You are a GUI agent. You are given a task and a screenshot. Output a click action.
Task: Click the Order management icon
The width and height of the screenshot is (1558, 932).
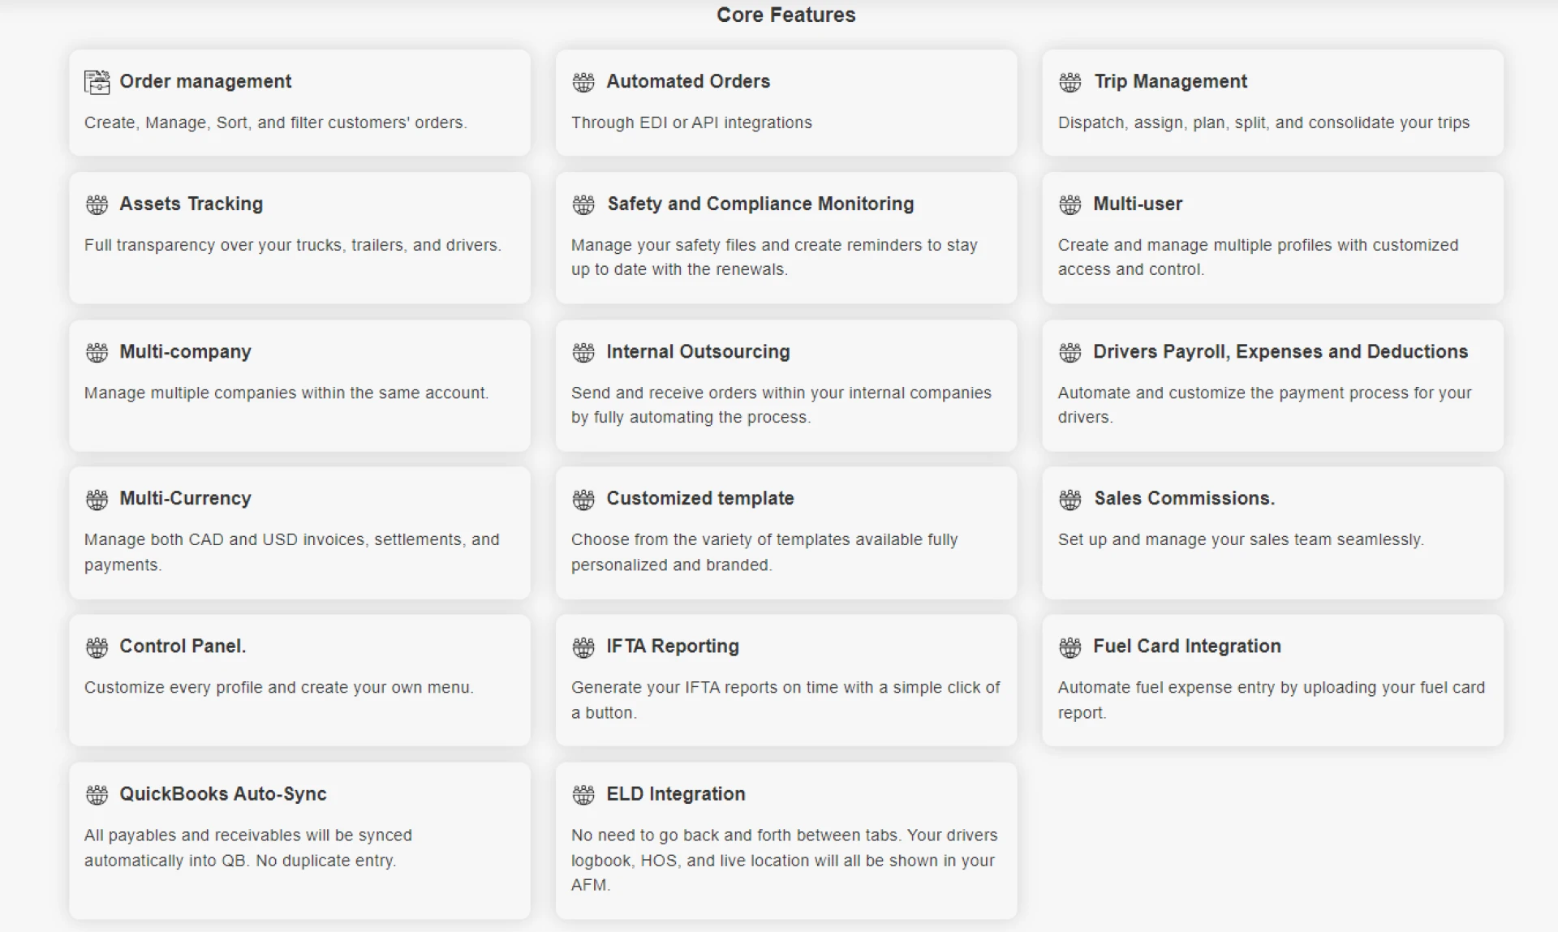coord(97,82)
